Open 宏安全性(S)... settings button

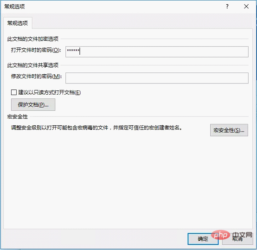pos(229,130)
